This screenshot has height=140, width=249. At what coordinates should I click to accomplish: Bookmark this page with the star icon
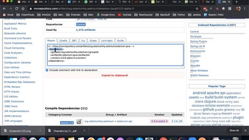click(x=197, y=9)
